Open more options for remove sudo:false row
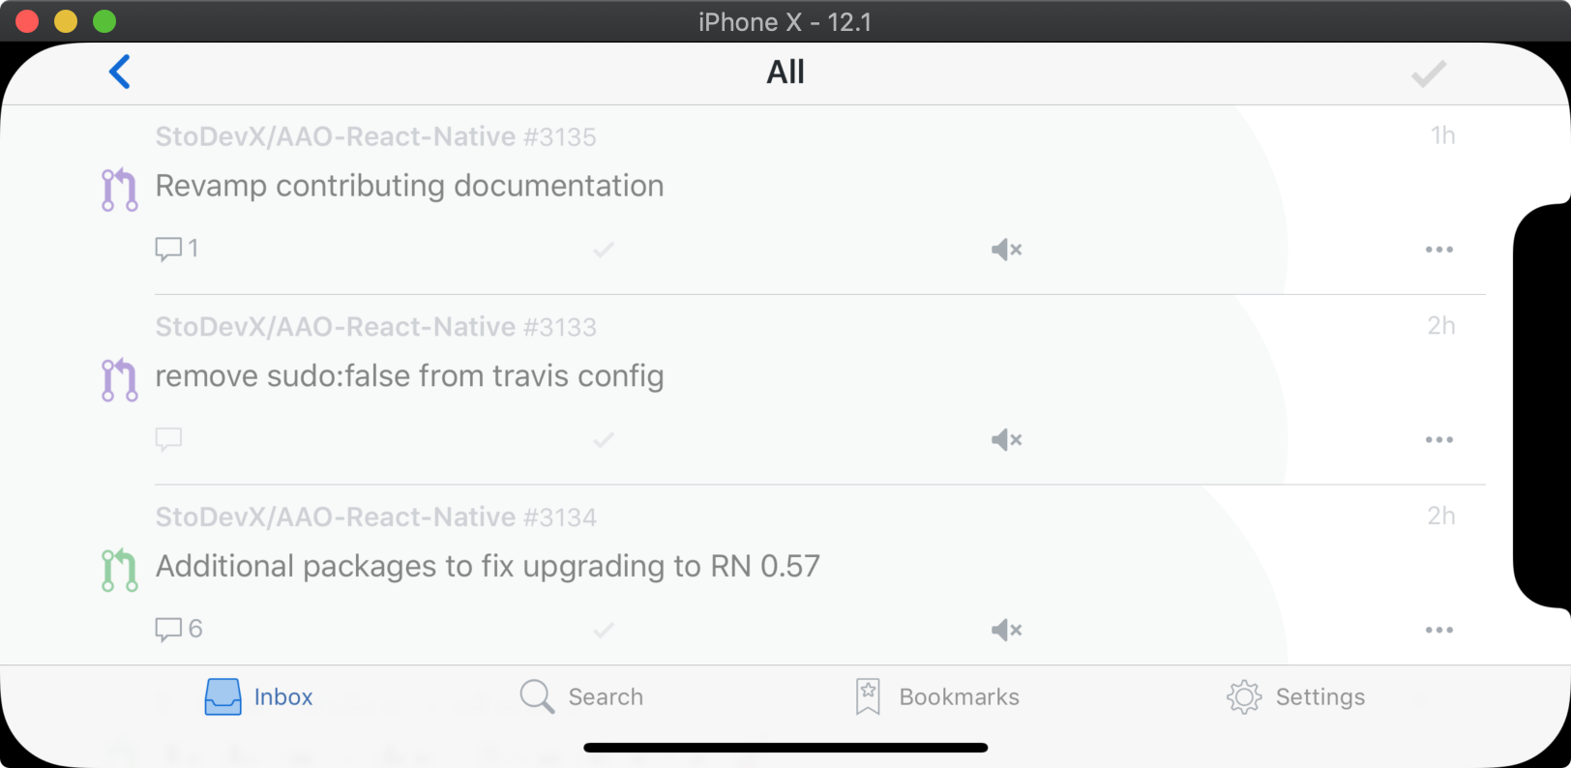The width and height of the screenshot is (1571, 768). tap(1439, 440)
